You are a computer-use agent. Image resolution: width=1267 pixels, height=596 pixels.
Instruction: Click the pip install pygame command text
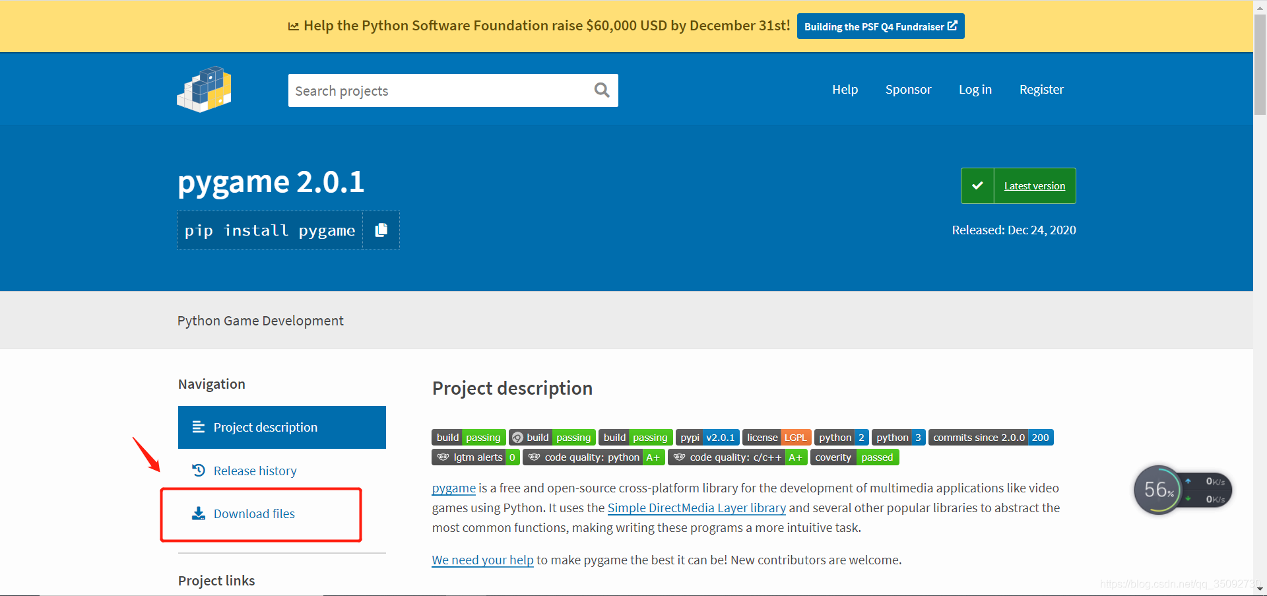click(270, 230)
